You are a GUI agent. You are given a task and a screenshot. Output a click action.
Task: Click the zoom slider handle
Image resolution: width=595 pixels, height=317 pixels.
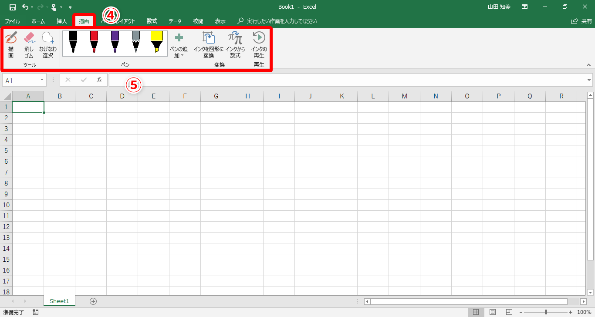[546, 312]
